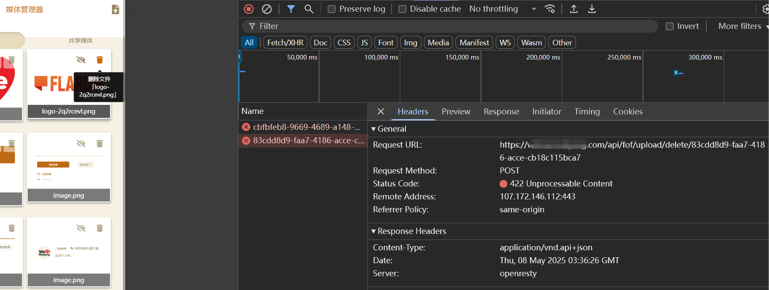
Task: Export HAR file download icon
Action: tap(592, 9)
